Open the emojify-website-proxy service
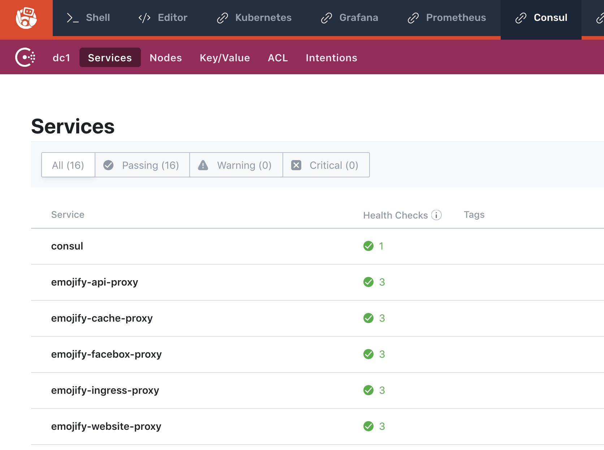Screen dimensions: 604x450 point(106,426)
